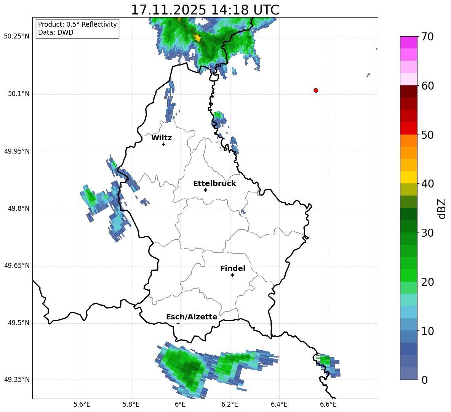Click the 6.2°E longitude label

coord(230,404)
